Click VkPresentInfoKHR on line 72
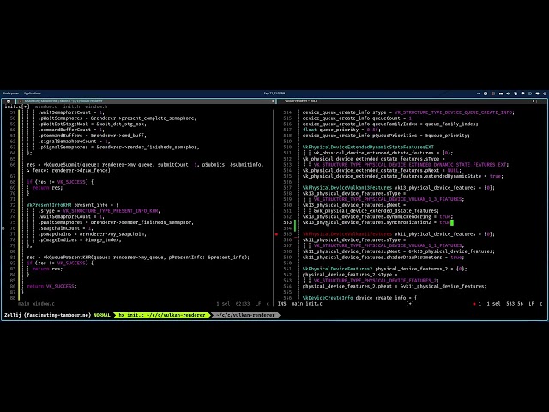 (x=49, y=205)
